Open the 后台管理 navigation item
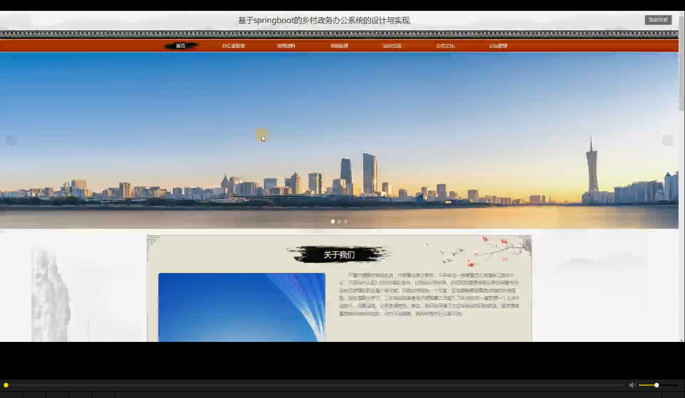This screenshot has height=398, width=685. pyautogui.click(x=497, y=45)
